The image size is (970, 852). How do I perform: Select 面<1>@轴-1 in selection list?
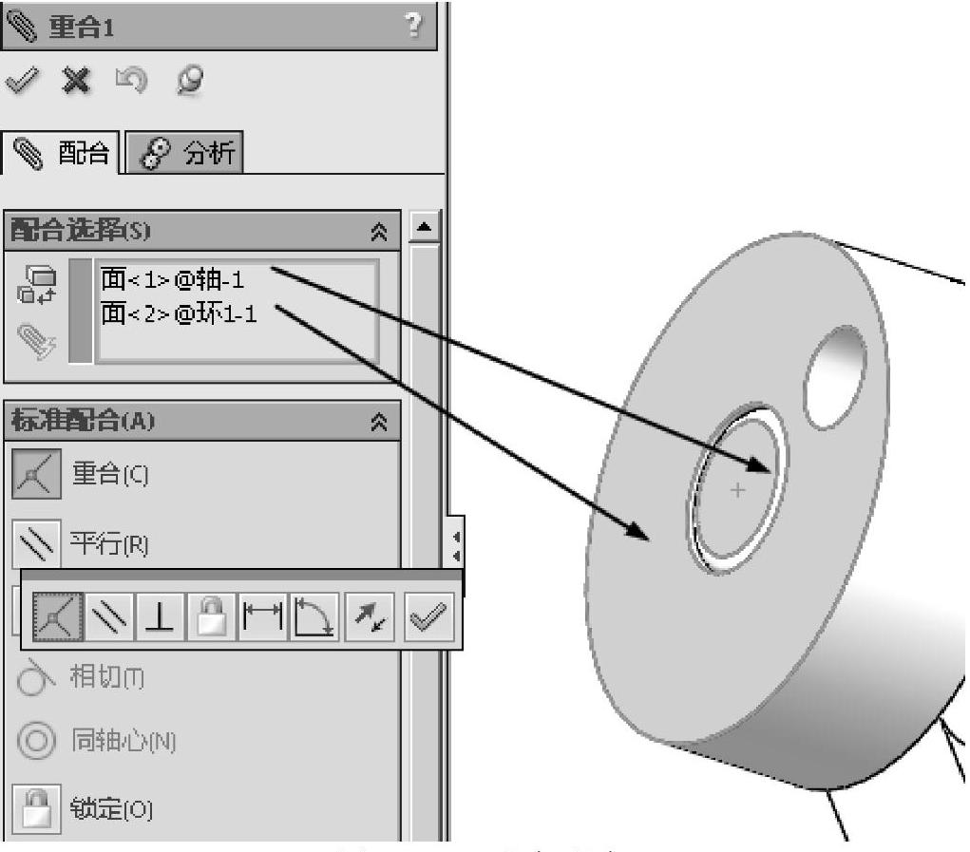[x=173, y=279]
